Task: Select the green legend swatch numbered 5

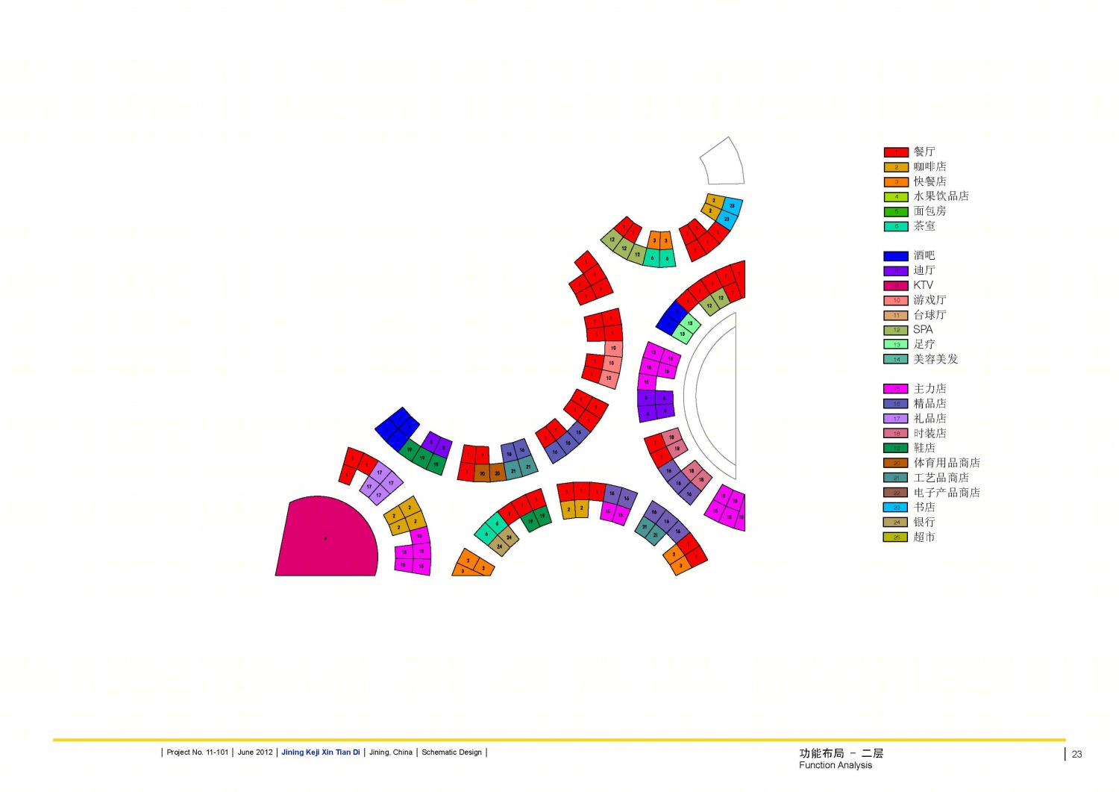Action: pyautogui.click(x=896, y=212)
